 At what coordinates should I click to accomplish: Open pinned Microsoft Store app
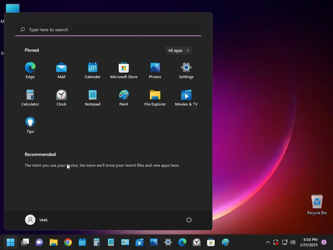click(x=124, y=71)
